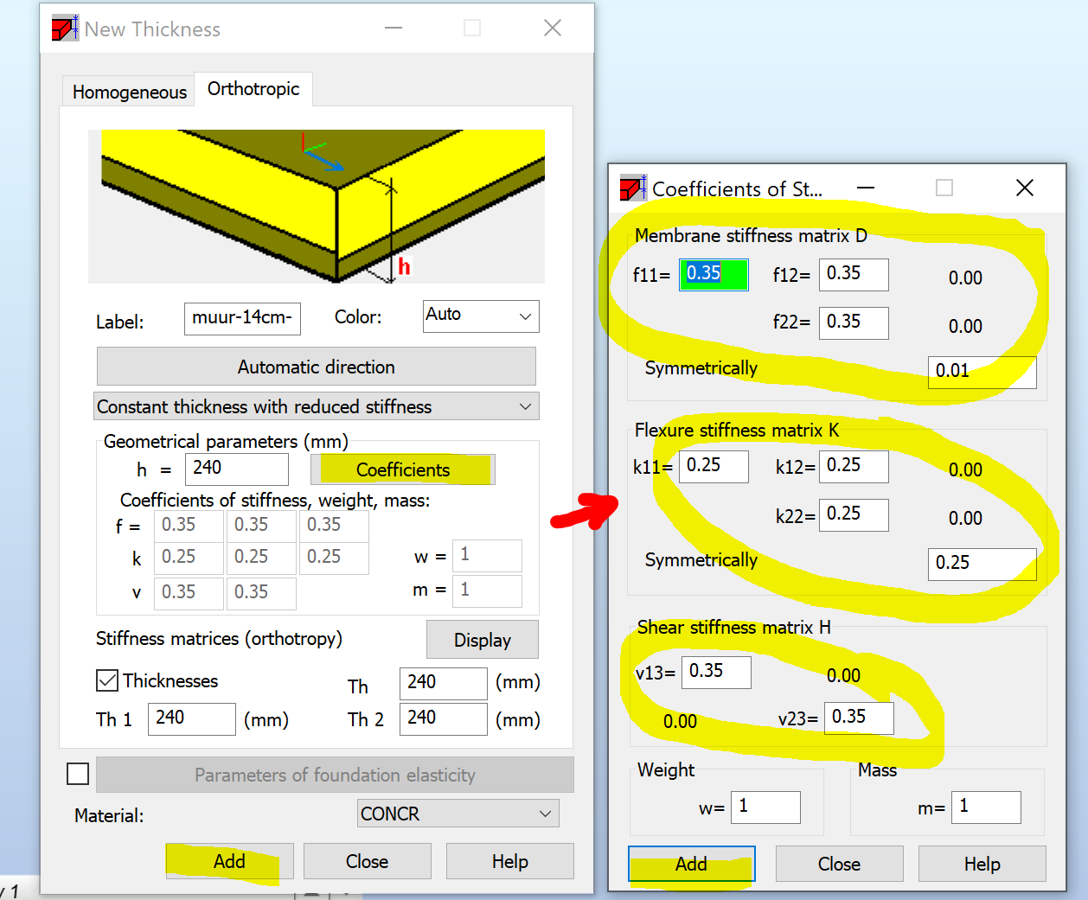This screenshot has width=1088, height=900.
Task: Click 'Stiffness matrices (orthotropy)' label
Action: coord(219,638)
